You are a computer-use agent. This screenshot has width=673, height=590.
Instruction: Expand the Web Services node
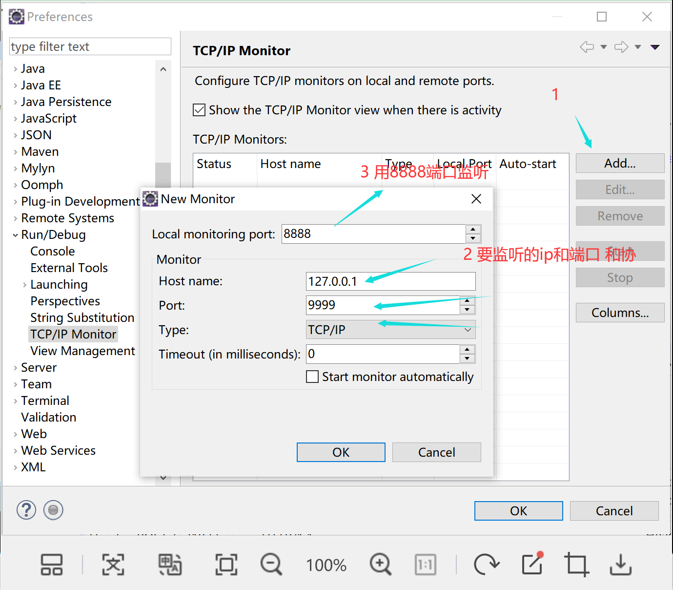[15, 451]
